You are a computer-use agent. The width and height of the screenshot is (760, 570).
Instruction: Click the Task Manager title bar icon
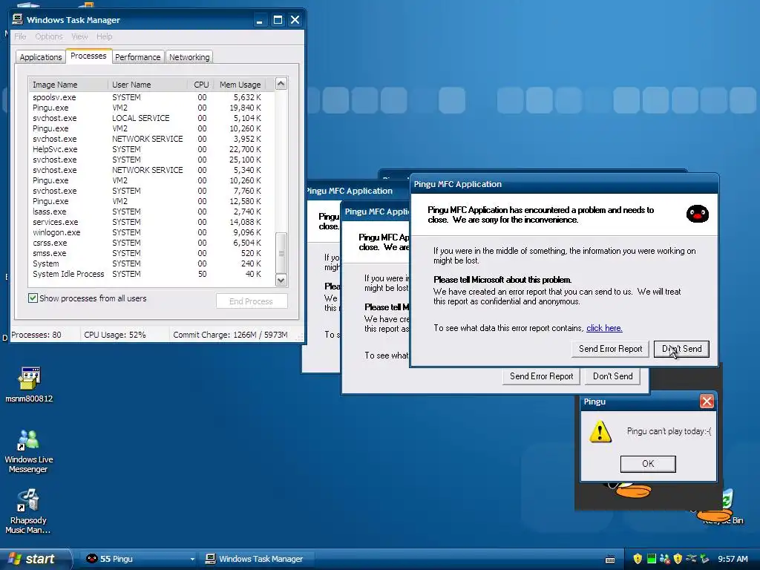click(x=18, y=19)
